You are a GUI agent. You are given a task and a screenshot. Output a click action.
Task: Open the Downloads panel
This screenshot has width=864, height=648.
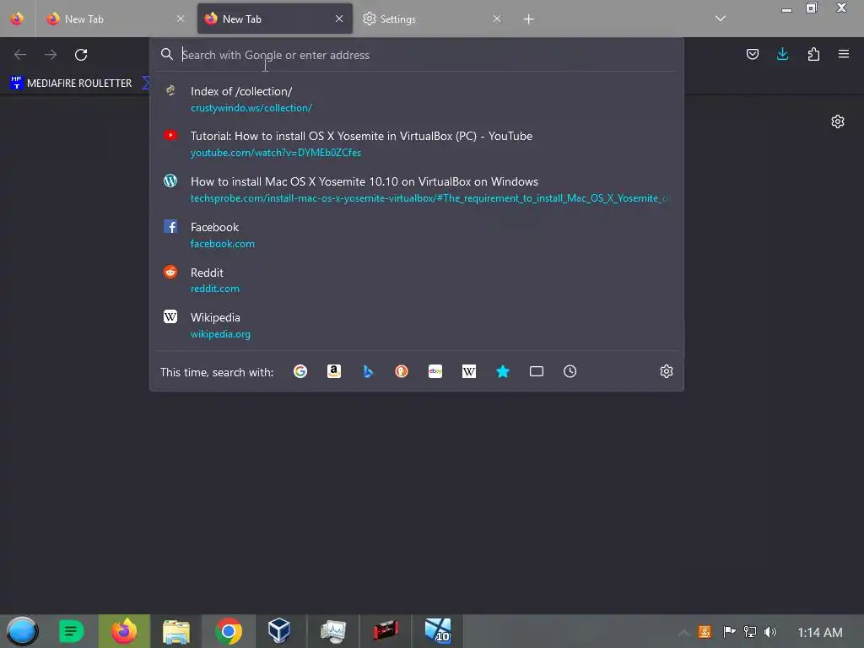[x=782, y=54]
